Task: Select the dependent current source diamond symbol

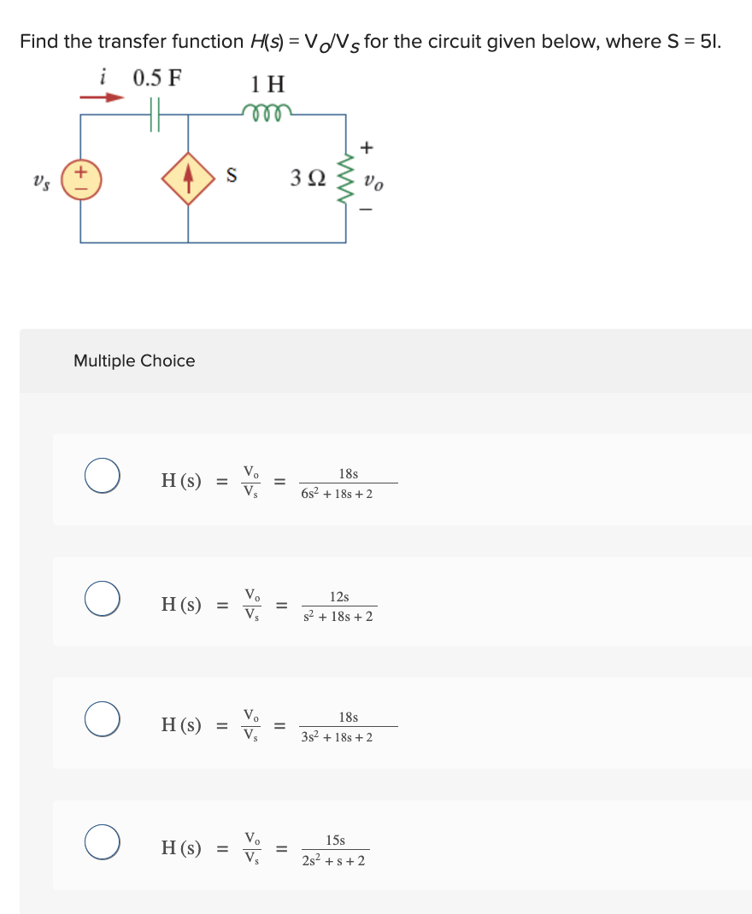Action: click(190, 179)
